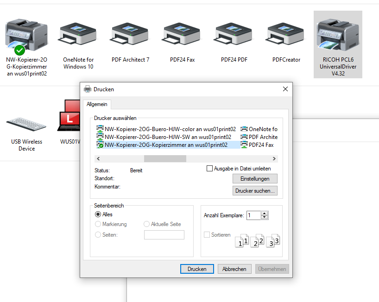Click the collation preview pages image
The image size is (379, 302).
point(258,241)
